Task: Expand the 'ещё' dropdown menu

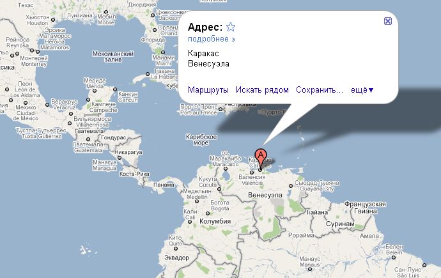Action: coord(362,90)
